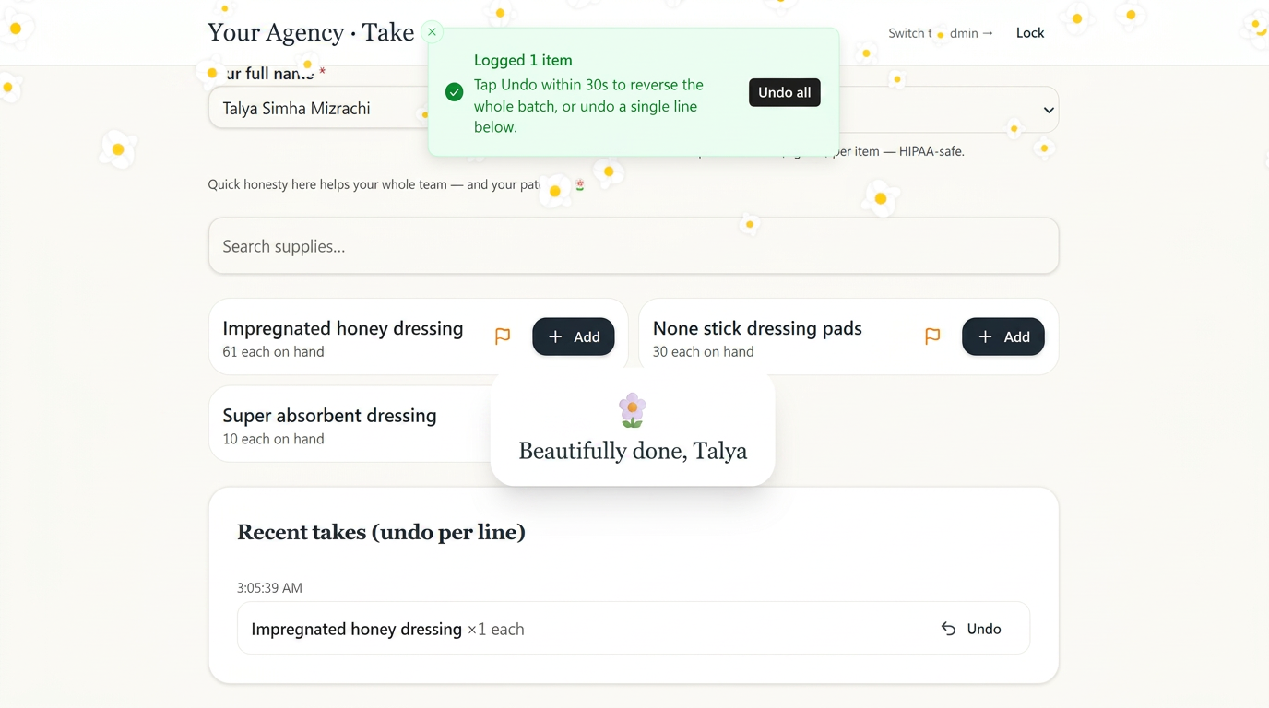Add None stick dressing pads
Viewport: 1269px width, 708px height.
pos(1002,336)
